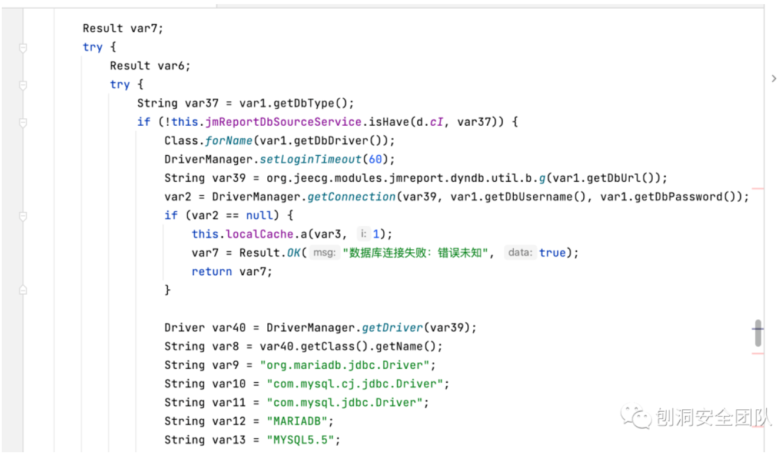Jump to error stripe mark near getConnection line
Image resolution: width=781 pixels, height=471 pixels.
757,189
